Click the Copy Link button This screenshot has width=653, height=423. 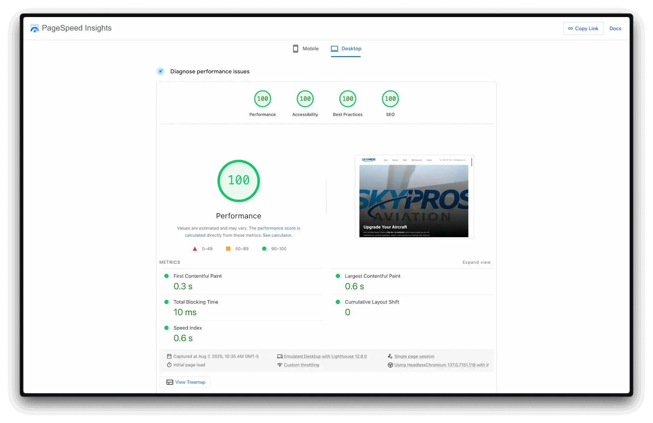tap(583, 29)
